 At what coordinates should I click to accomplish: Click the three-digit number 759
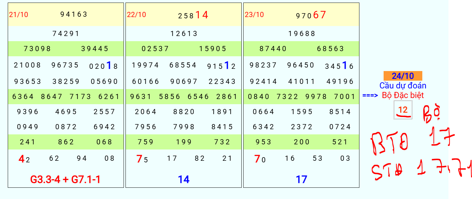point(146,142)
